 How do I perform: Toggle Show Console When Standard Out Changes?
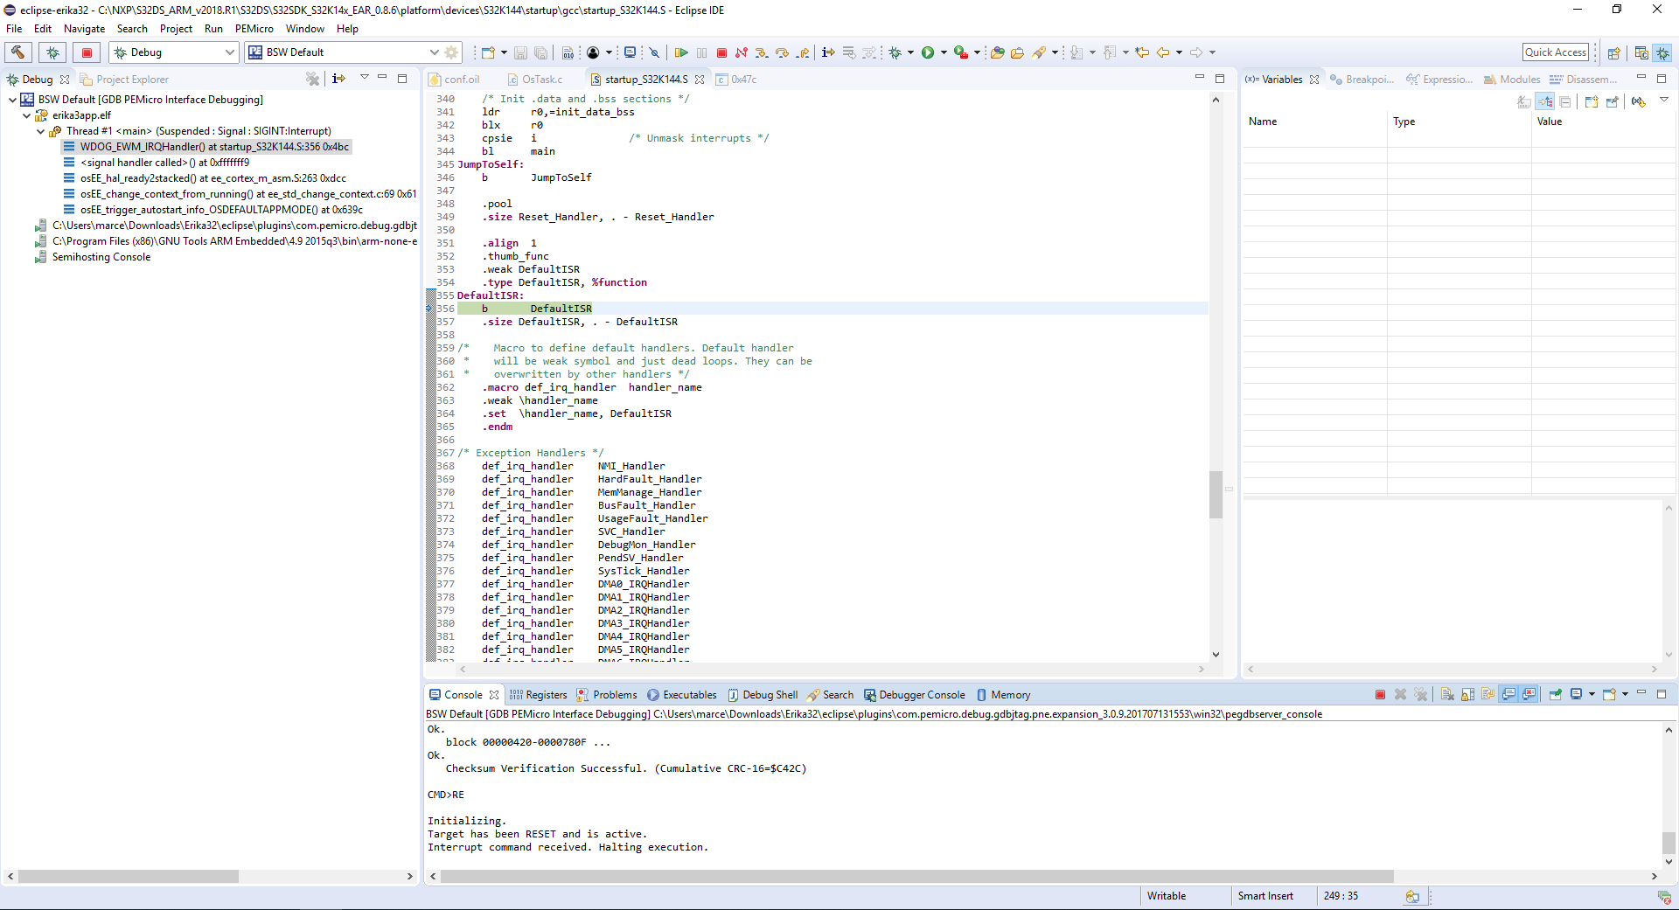[1508, 695]
